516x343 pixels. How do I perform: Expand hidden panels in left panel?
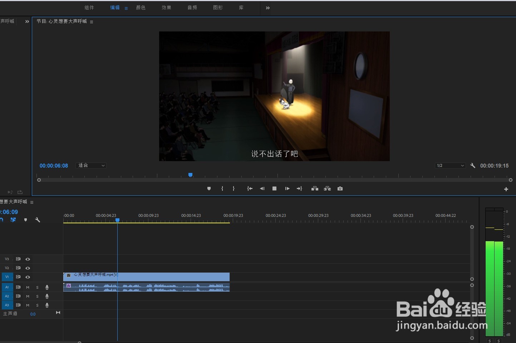[27, 21]
